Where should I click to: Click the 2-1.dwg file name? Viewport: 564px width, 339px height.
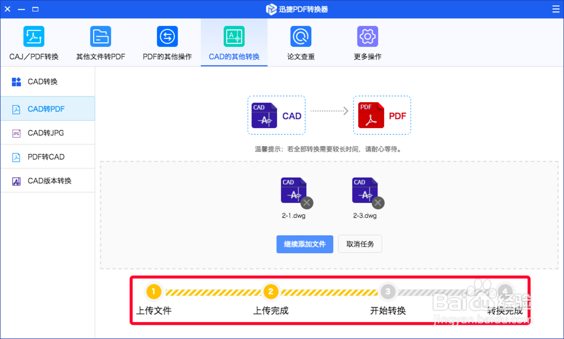pyautogui.click(x=293, y=215)
